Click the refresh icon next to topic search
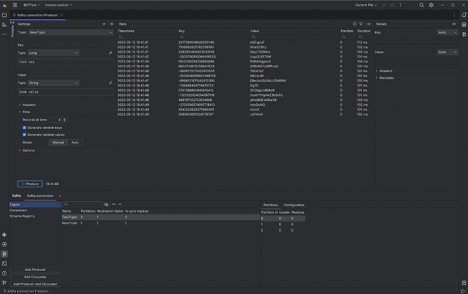Screen dimensions: 468x294 click(x=106, y=204)
